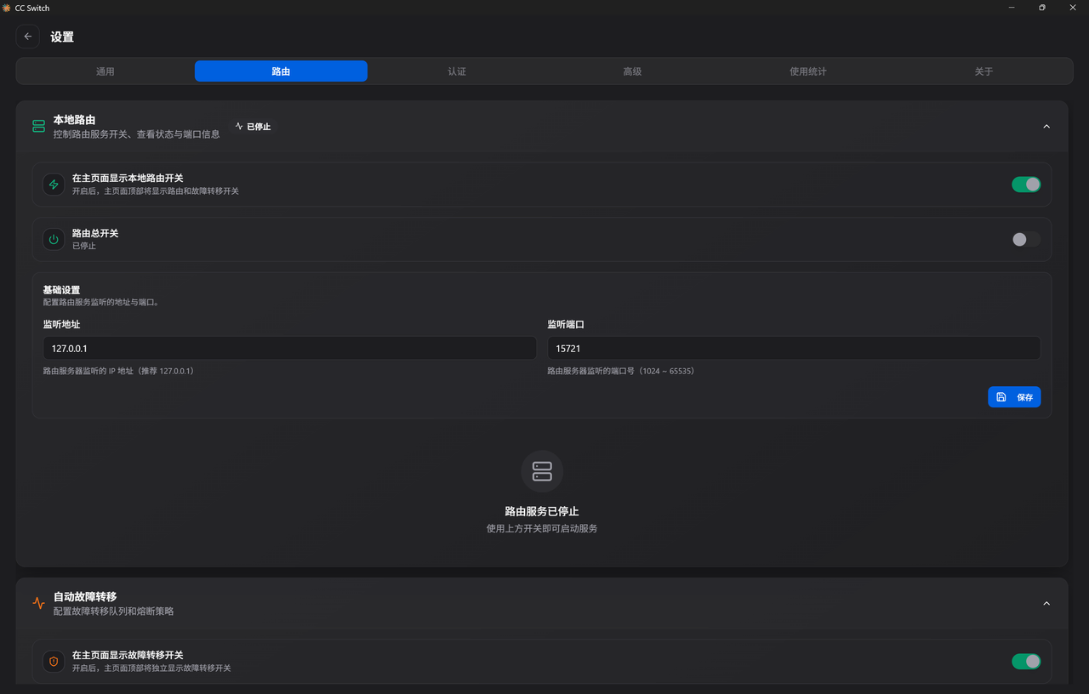Image resolution: width=1089 pixels, height=694 pixels.
Task: Click the 使用上方开关即可启动服务 hint text
Action: click(542, 528)
